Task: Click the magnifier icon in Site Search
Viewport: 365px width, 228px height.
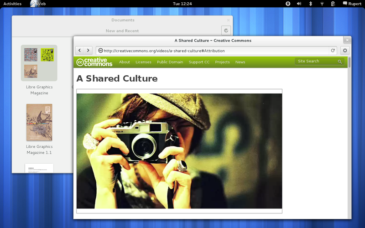Action: click(340, 62)
